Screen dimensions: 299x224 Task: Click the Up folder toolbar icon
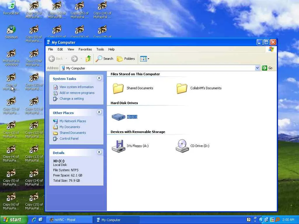[88, 59]
